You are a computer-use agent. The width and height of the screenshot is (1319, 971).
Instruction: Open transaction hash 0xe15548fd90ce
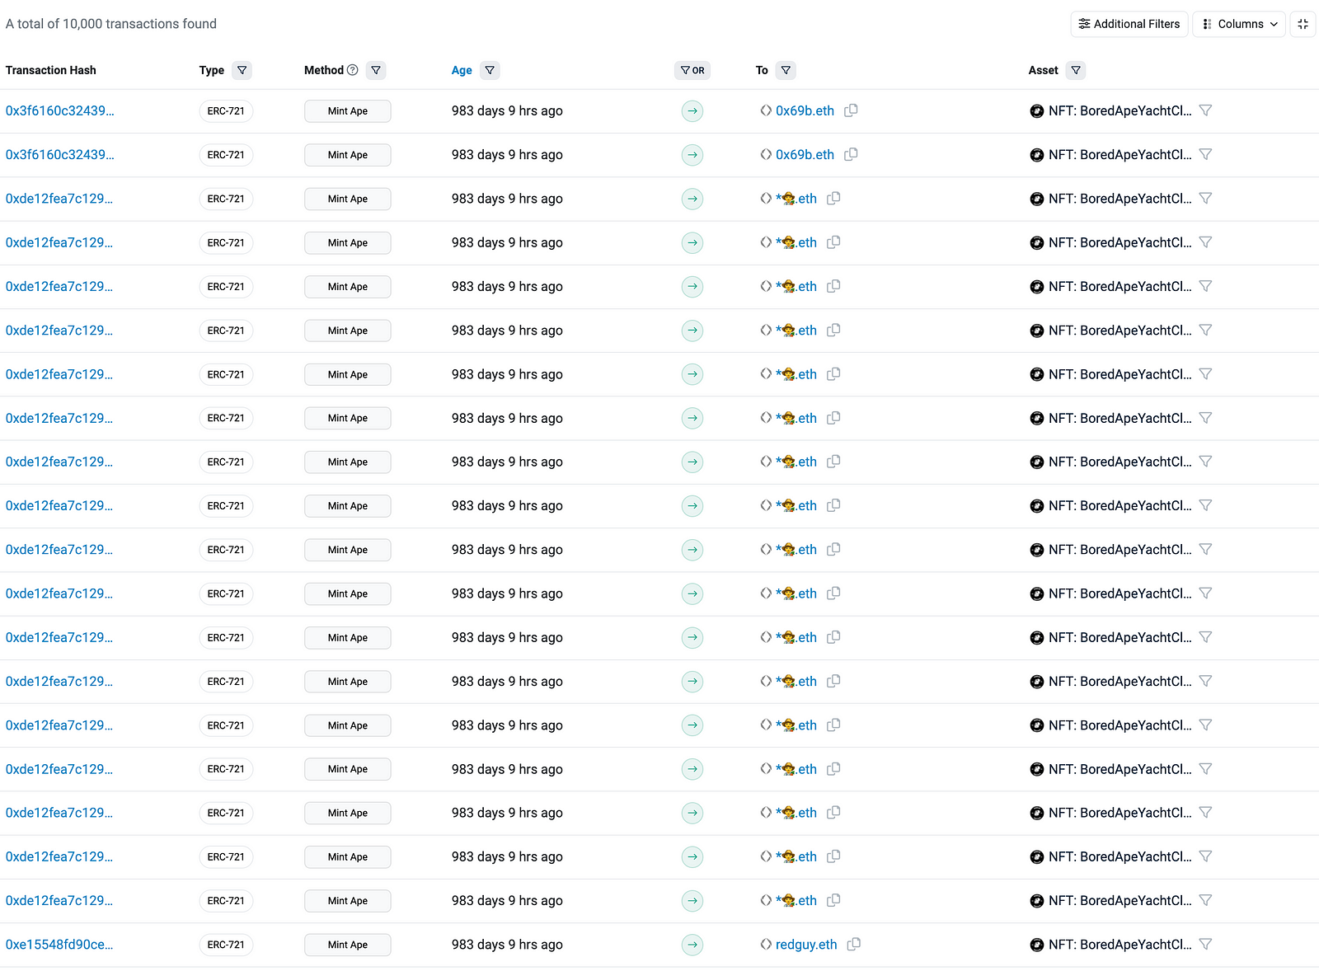click(59, 945)
